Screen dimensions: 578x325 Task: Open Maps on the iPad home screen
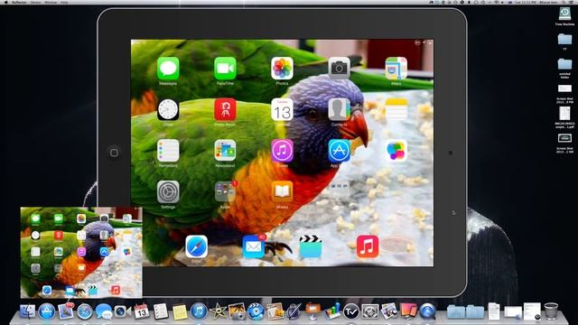click(396, 69)
